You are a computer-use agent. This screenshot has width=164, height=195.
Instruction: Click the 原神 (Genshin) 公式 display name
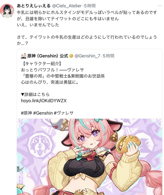coord(48,56)
